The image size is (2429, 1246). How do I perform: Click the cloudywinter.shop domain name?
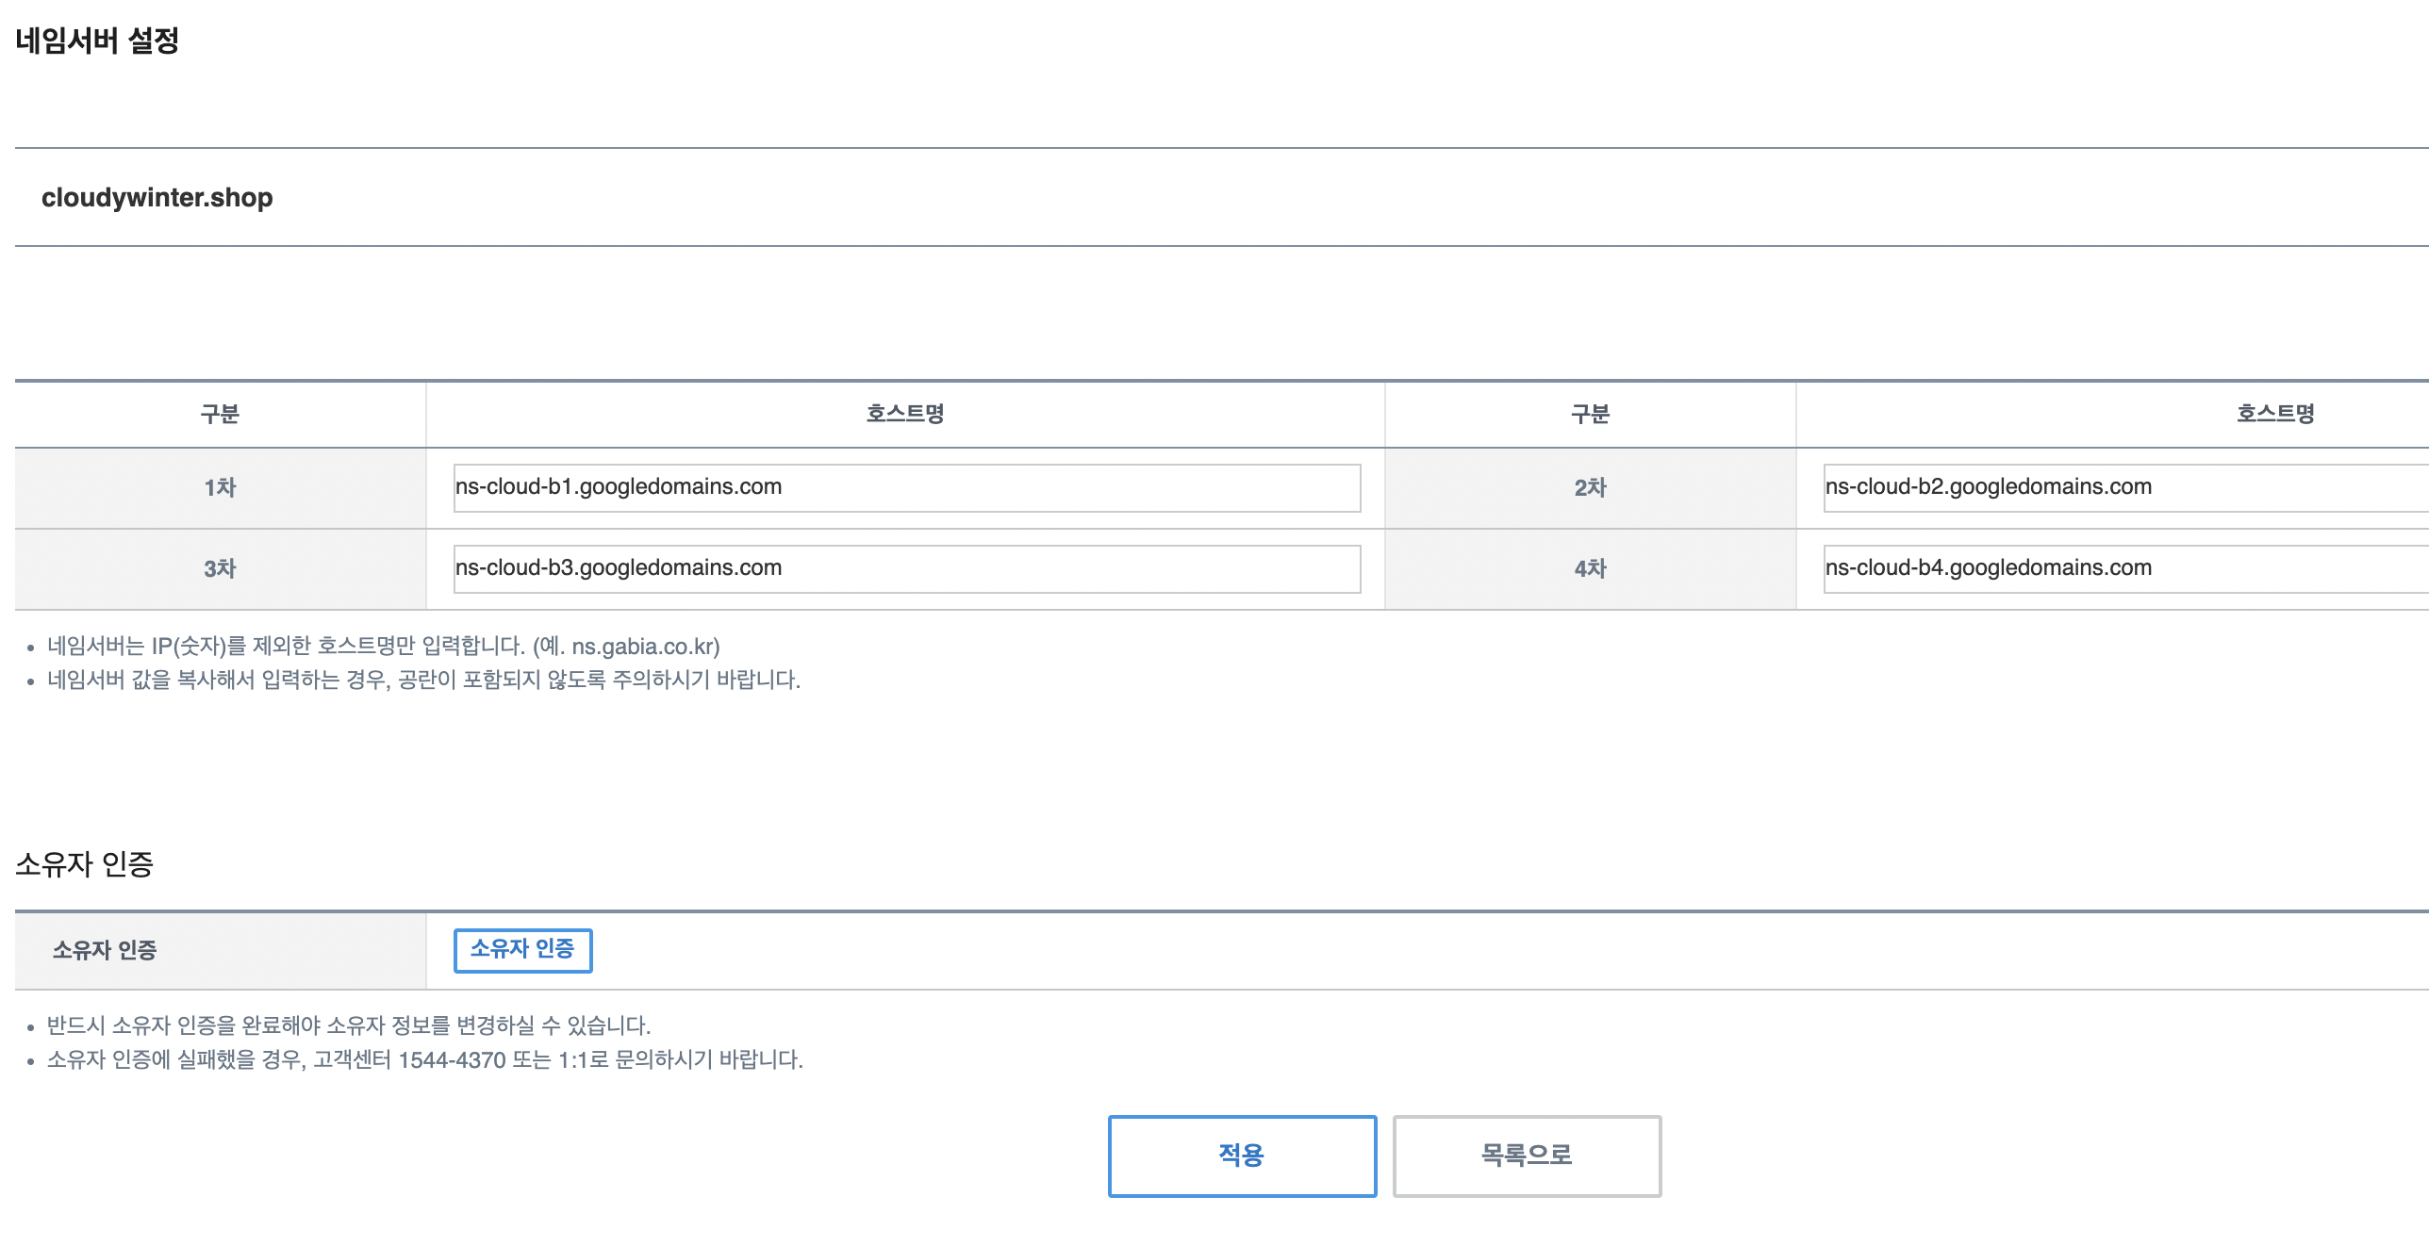pyautogui.click(x=157, y=198)
